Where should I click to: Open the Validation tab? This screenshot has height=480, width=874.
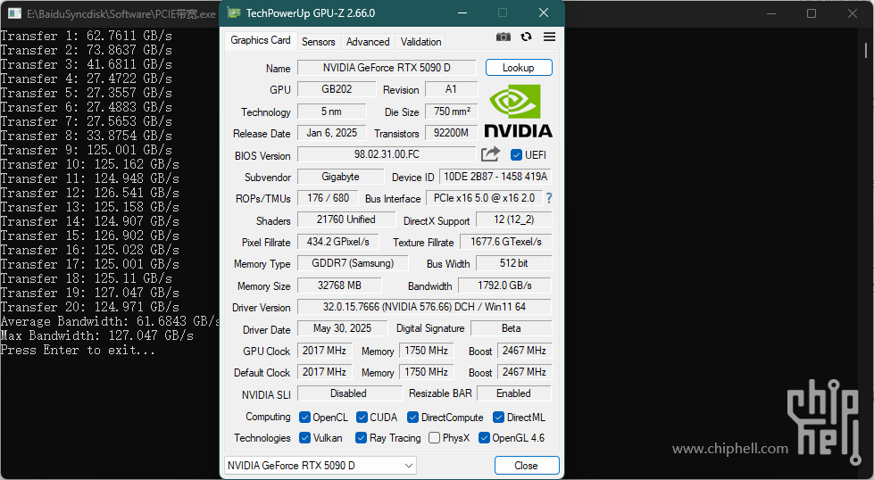[420, 42]
